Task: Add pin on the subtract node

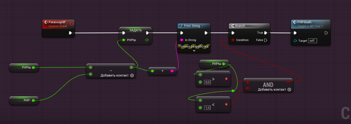Action: [x=132, y=75]
